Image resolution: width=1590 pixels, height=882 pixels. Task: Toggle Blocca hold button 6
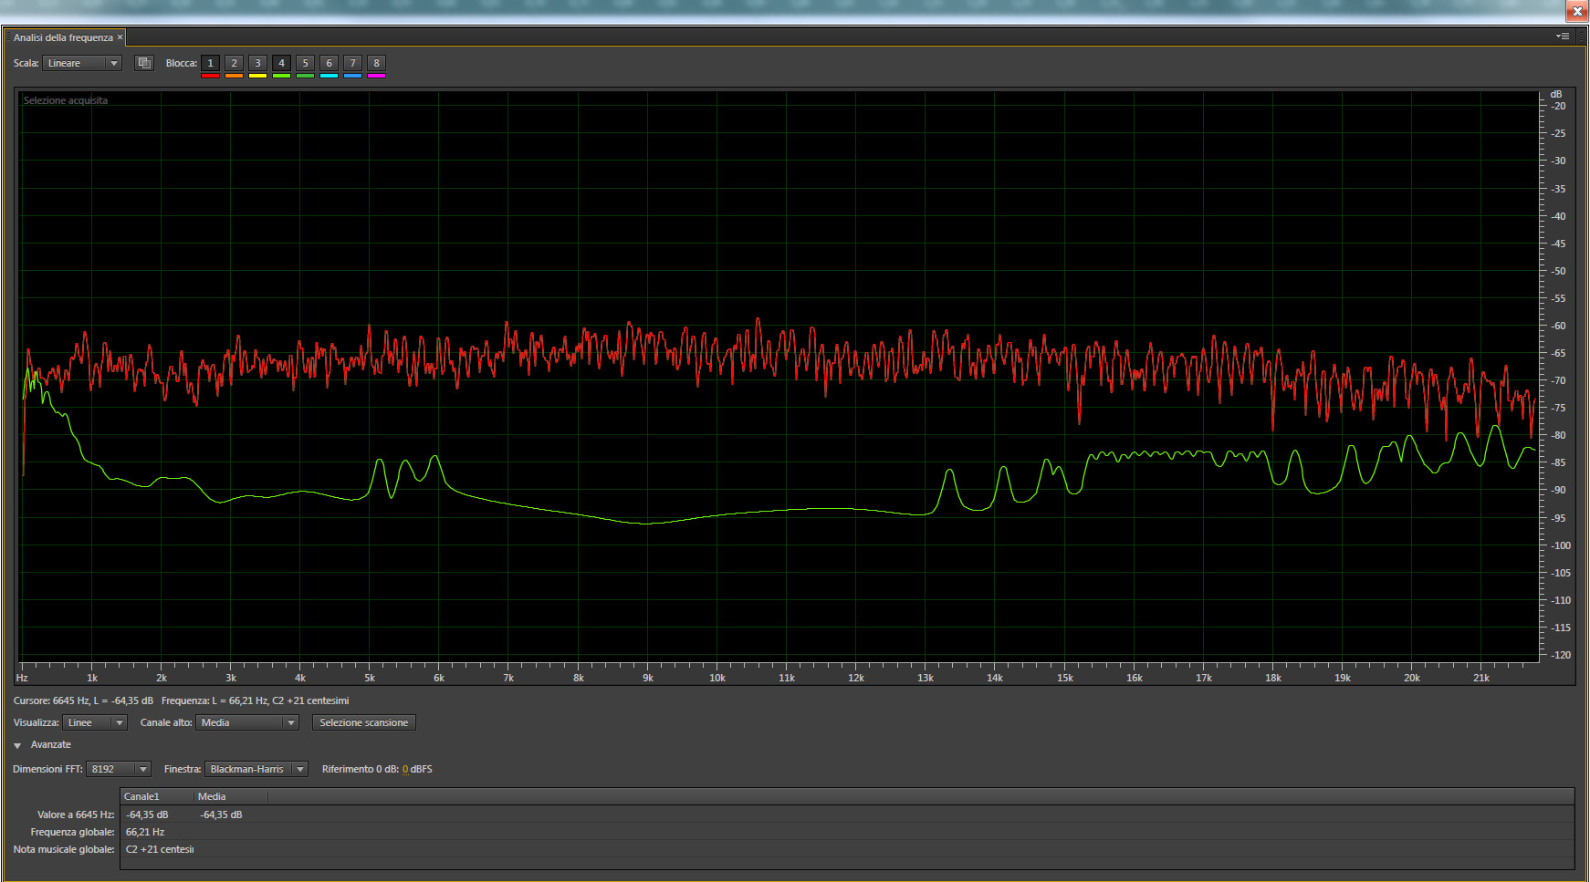point(329,63)
